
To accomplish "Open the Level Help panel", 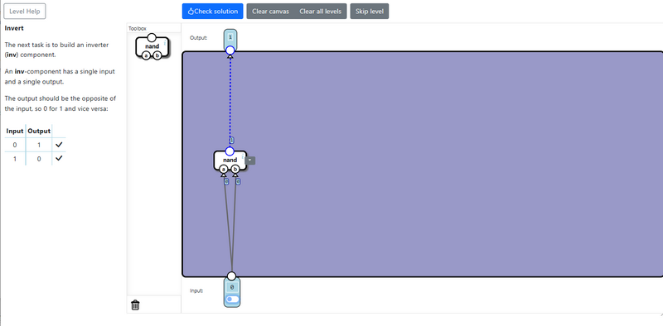I will (x=25, y=12).
